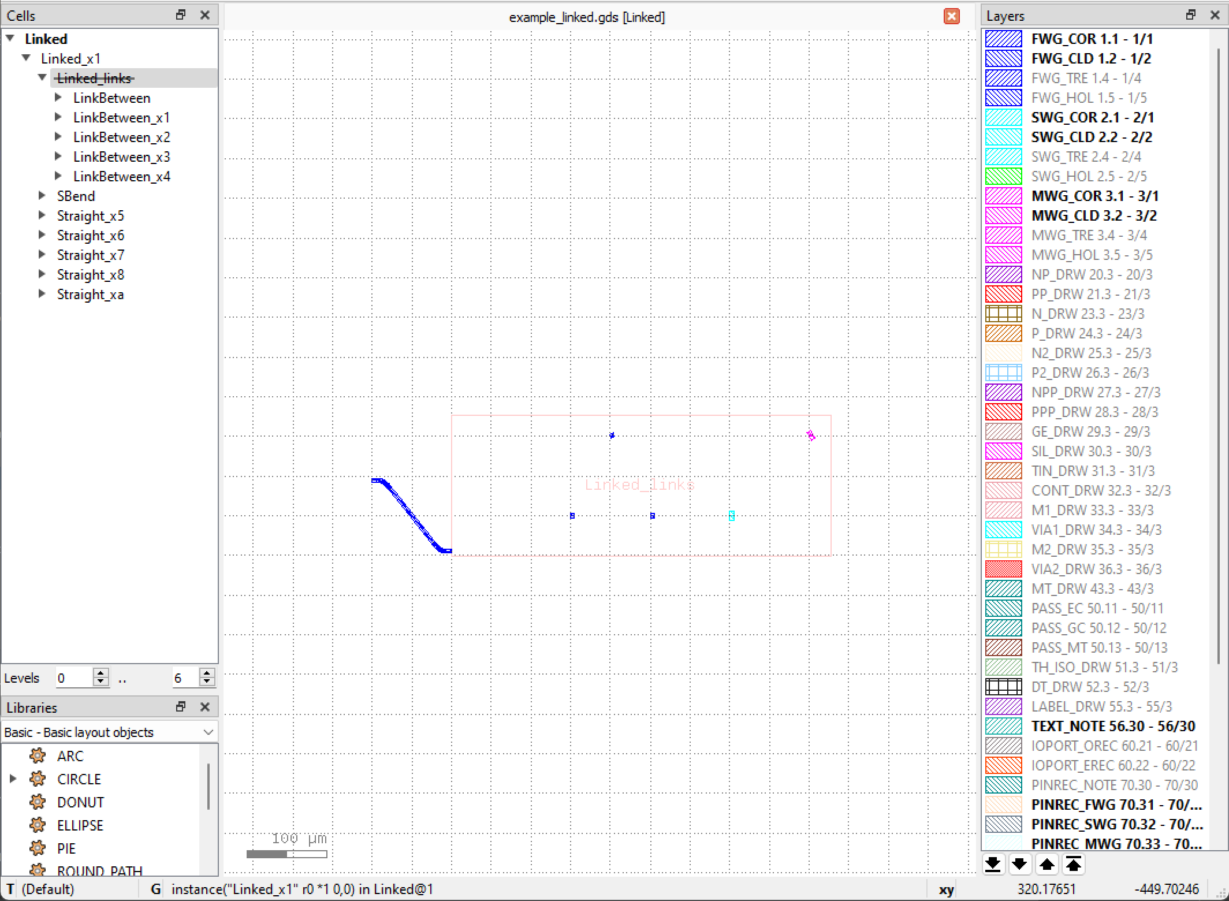Click the move layer down arrow
Screen dimensions: 1229x901
coord(1019,864)
